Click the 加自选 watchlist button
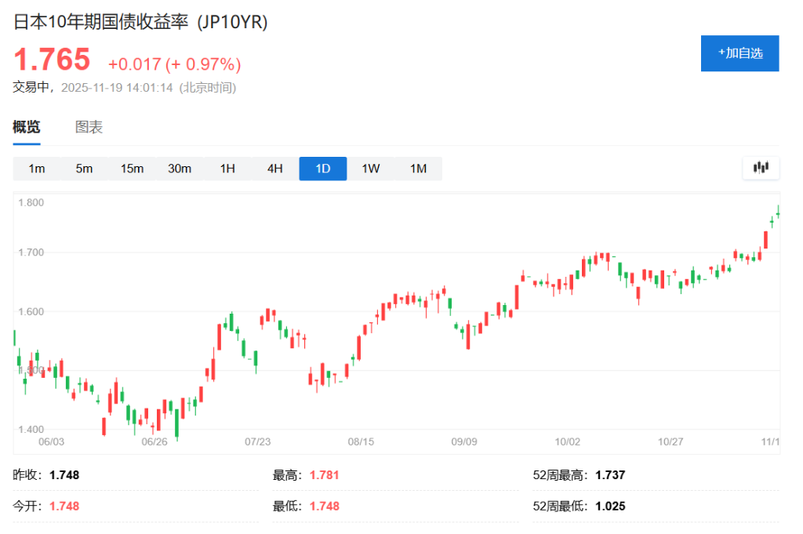This screenshot has width=803, height=534. coord(739,53)
